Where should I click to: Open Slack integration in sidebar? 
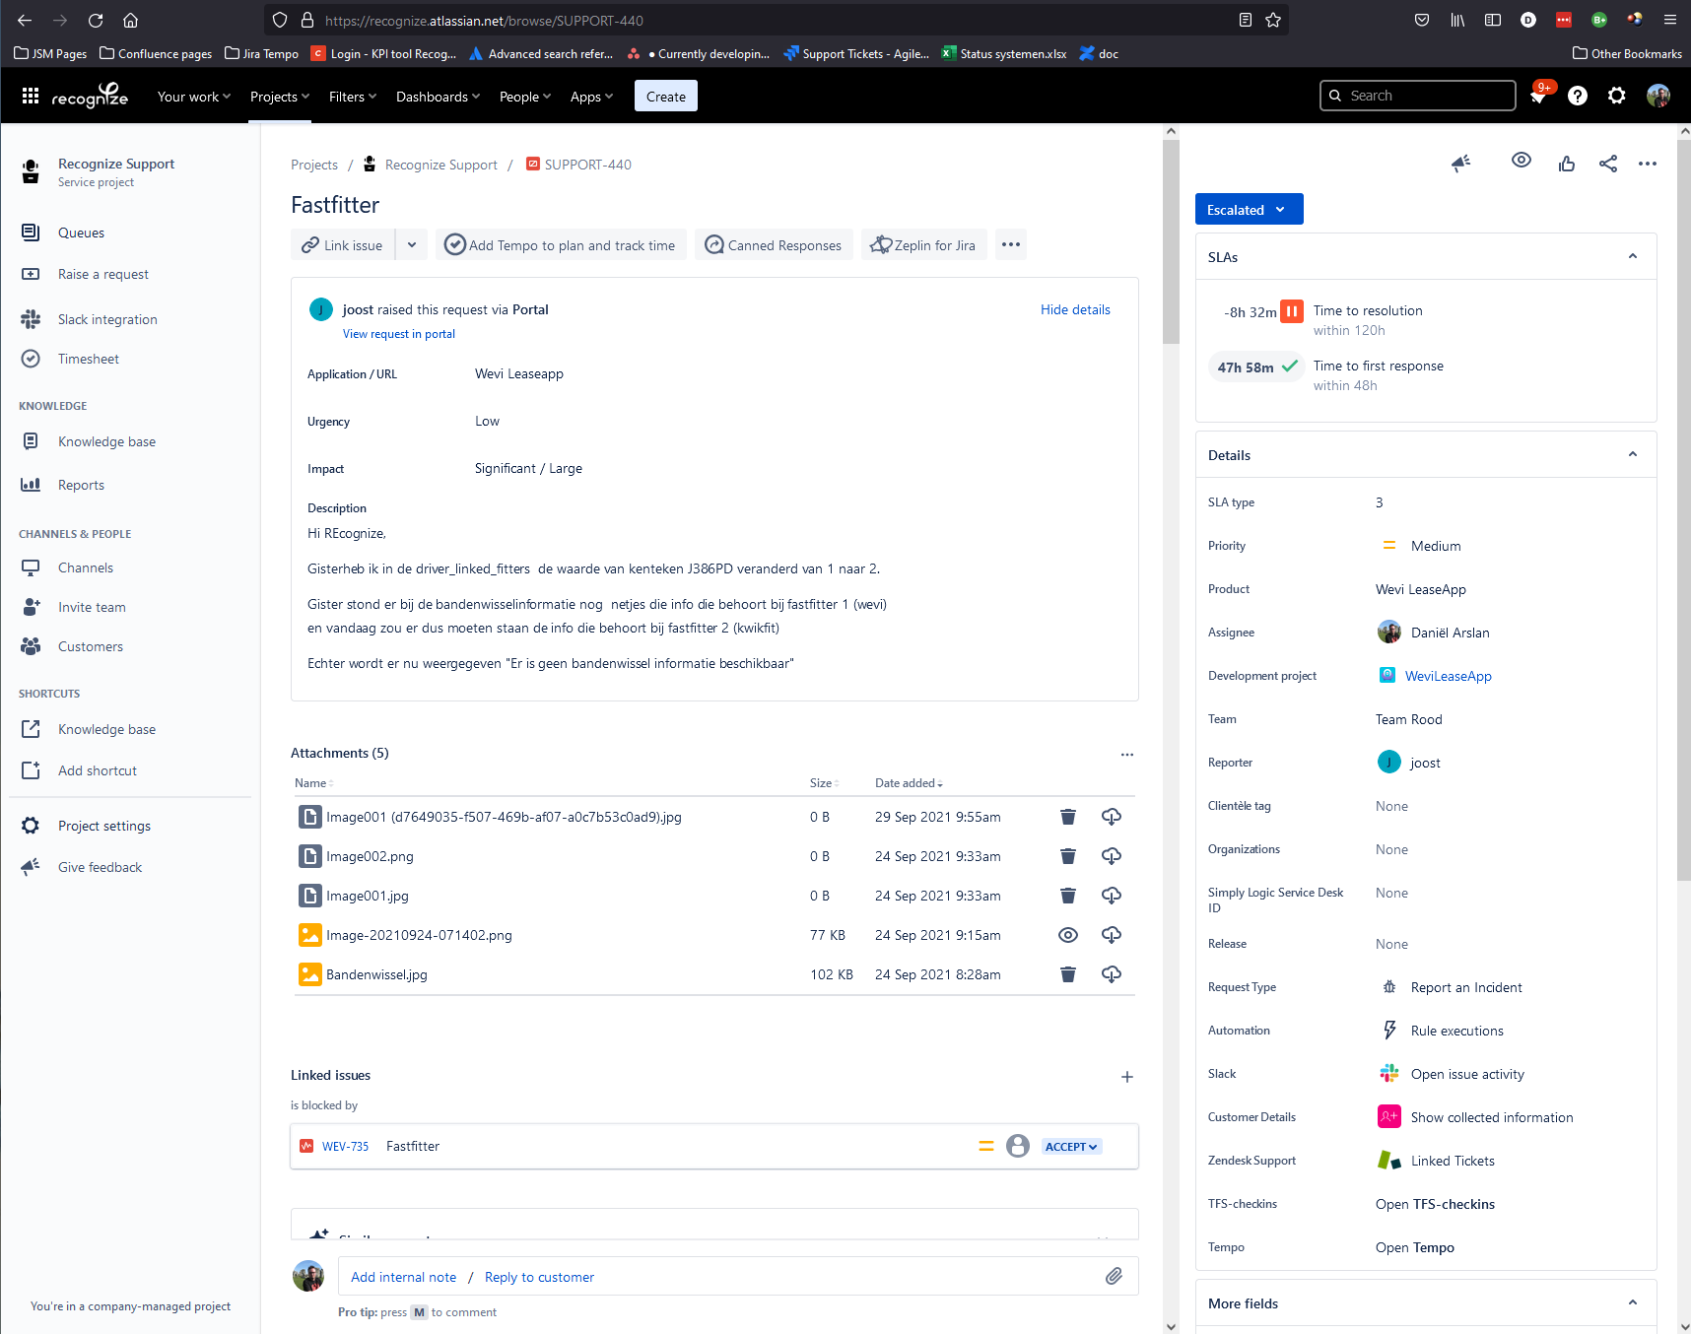coord(107,319)
